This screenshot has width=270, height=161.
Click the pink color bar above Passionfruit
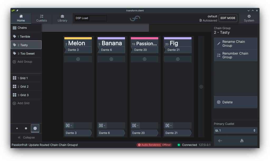click(144, 38)
